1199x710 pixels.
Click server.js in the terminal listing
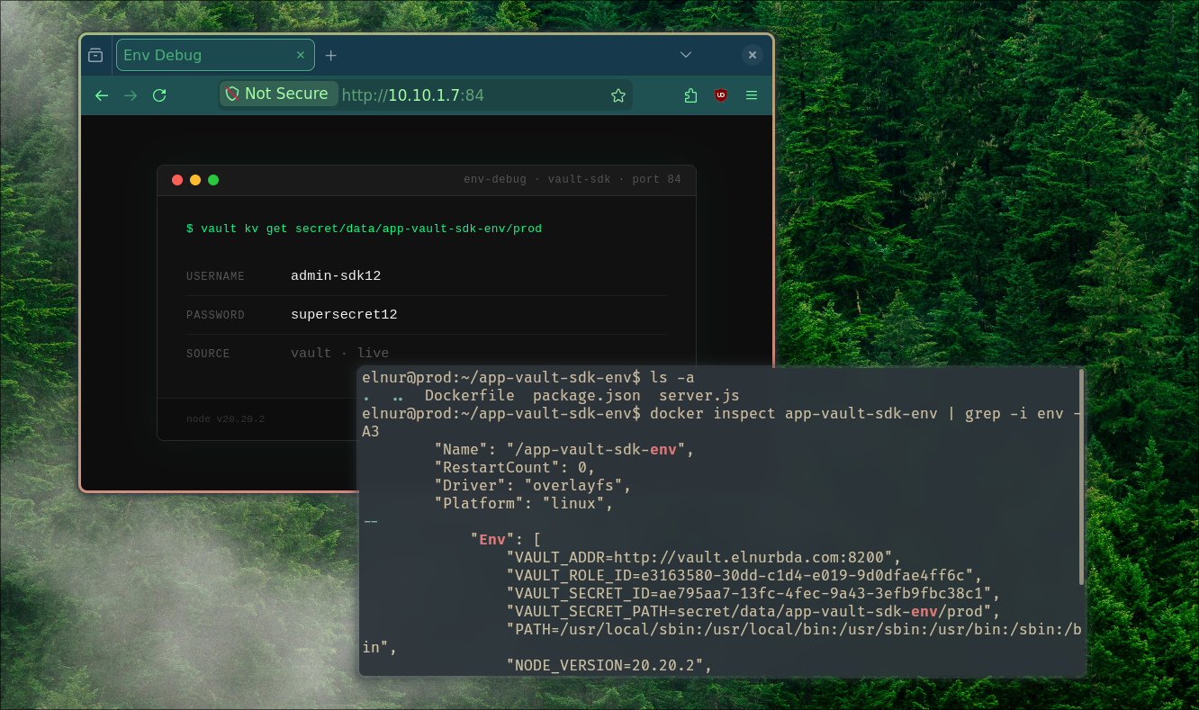(699, 396)
